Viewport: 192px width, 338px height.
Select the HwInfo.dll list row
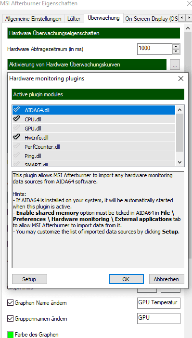click(x=94, y=138)
